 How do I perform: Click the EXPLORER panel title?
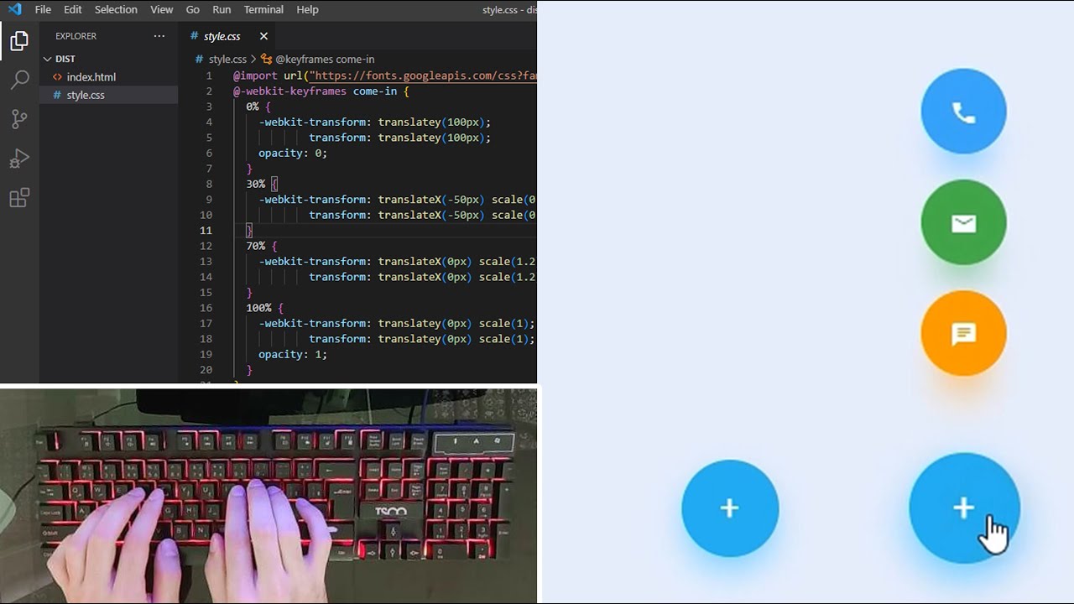point(76,36)
